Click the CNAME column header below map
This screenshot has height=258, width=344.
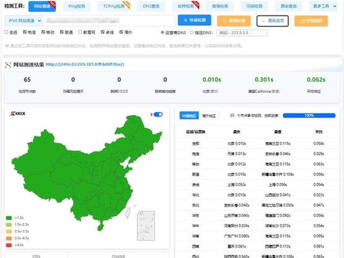(119, 256)
